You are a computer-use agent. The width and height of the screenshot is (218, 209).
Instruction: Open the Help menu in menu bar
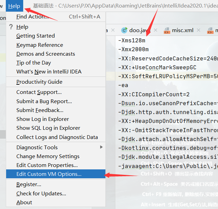click(x=14, y=6)
